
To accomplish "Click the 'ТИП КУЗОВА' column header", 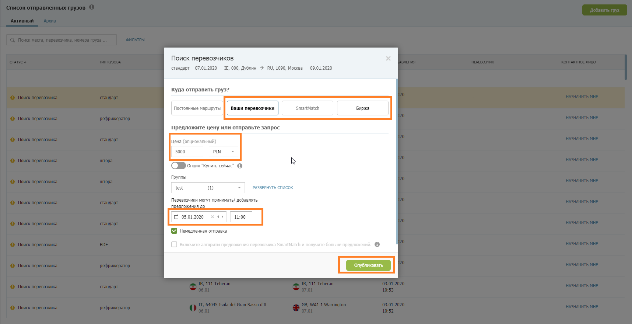I will 110,62.
